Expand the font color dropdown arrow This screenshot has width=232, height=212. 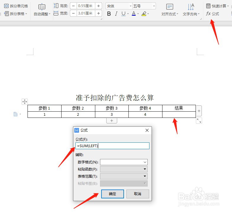(138, 14)
